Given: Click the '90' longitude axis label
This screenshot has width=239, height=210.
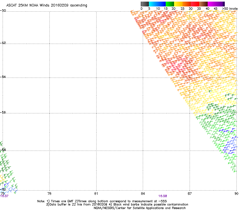Looking at the screenshot, I should click(236, 194).
